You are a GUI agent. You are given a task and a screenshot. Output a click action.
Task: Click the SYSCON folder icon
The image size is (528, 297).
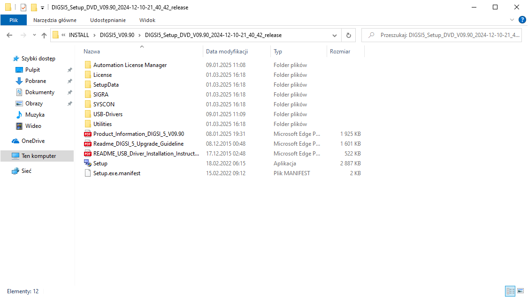coord(88,104)
